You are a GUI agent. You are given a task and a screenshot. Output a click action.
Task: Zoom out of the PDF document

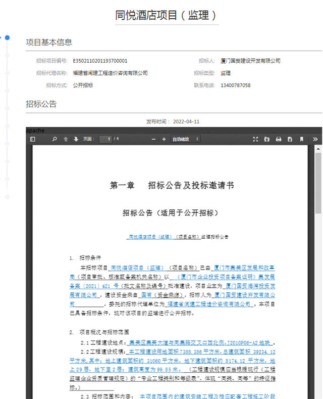[153, 139]
